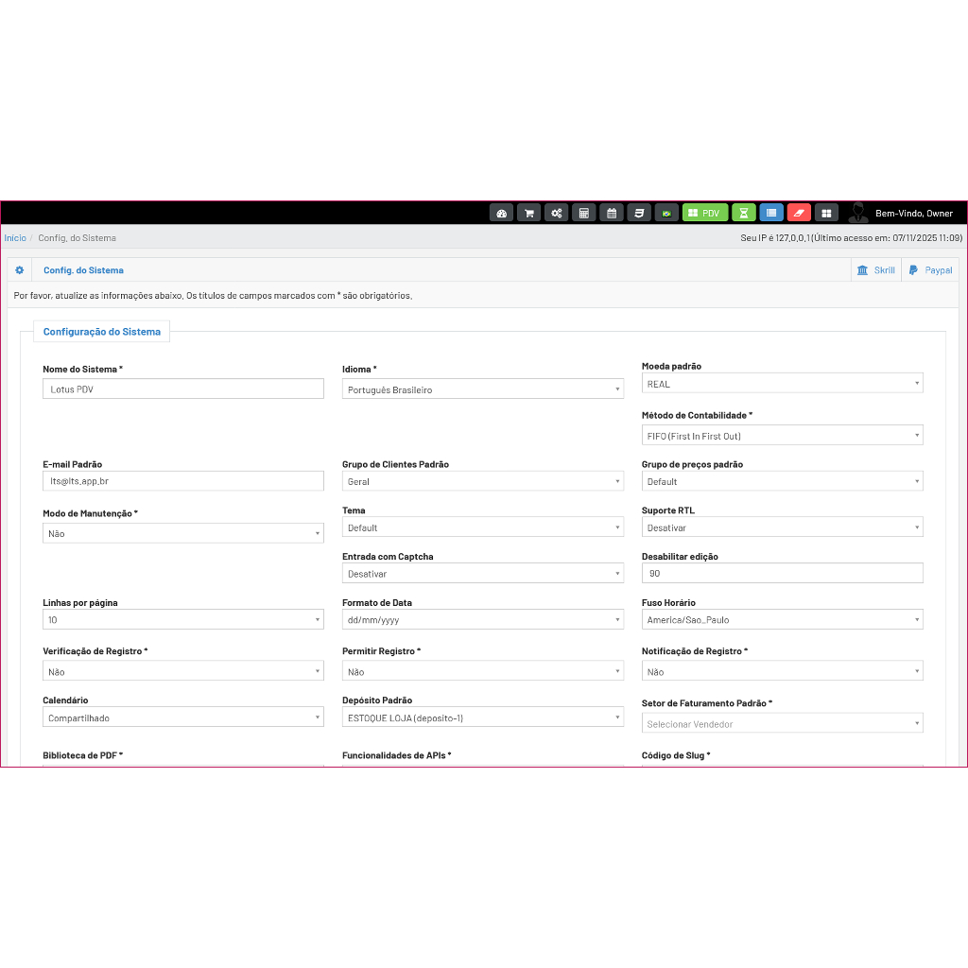The height and width of the screenshot is (968, 968).
Task: Open the Moeda padrão dropdown
Action: (x=782, y=384)
